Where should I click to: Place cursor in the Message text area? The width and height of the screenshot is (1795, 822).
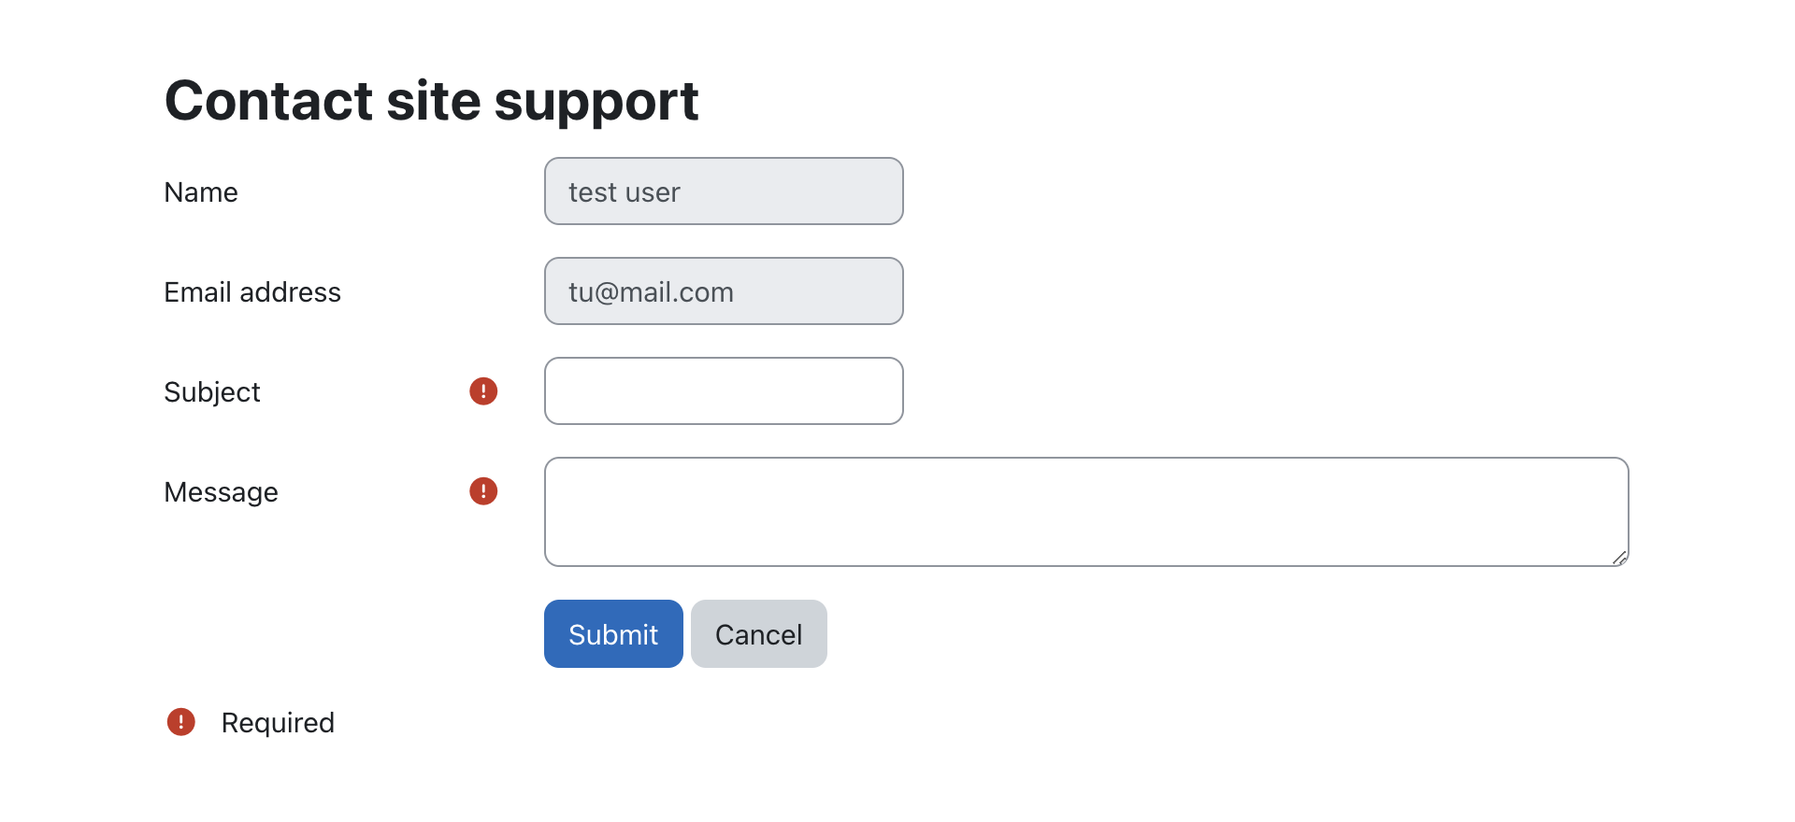[x=1086, y=512]
